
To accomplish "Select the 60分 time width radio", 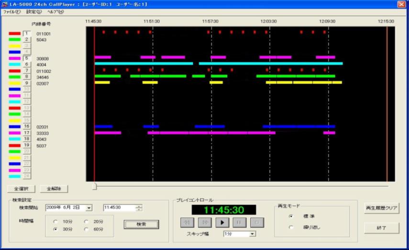I will pyautogui.click(x=86, y=229).
